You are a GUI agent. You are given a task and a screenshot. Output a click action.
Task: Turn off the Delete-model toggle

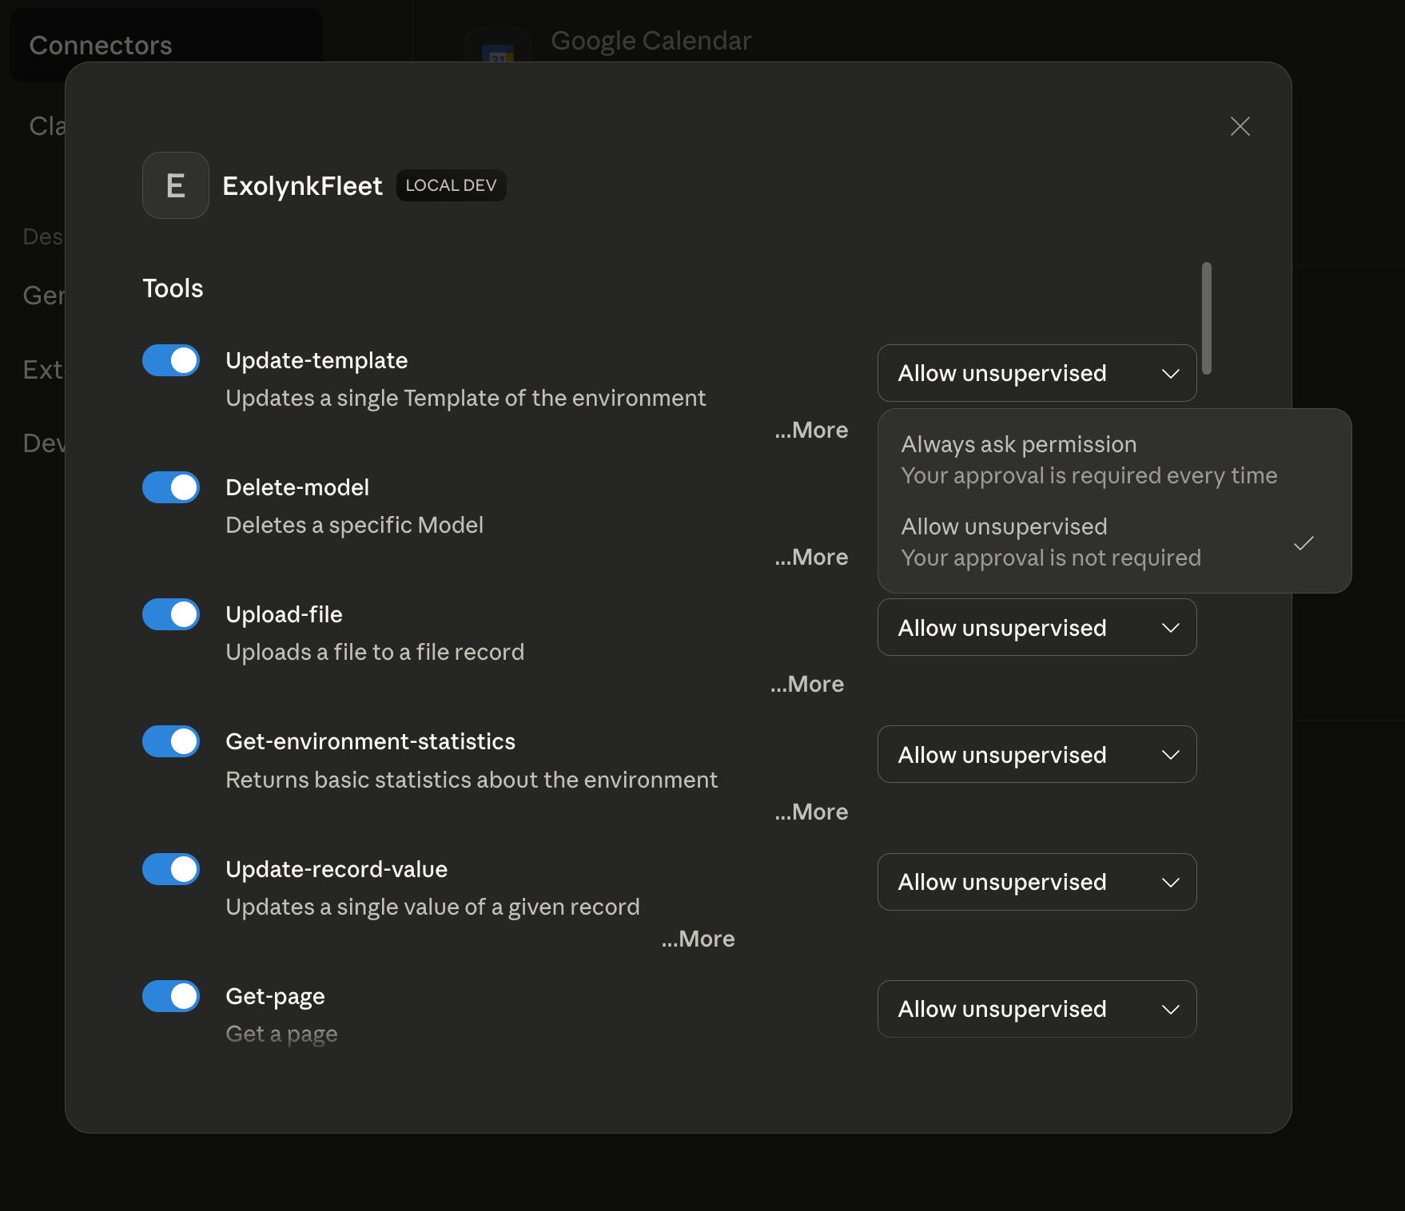pyautogui.click(x=171, y=487)
